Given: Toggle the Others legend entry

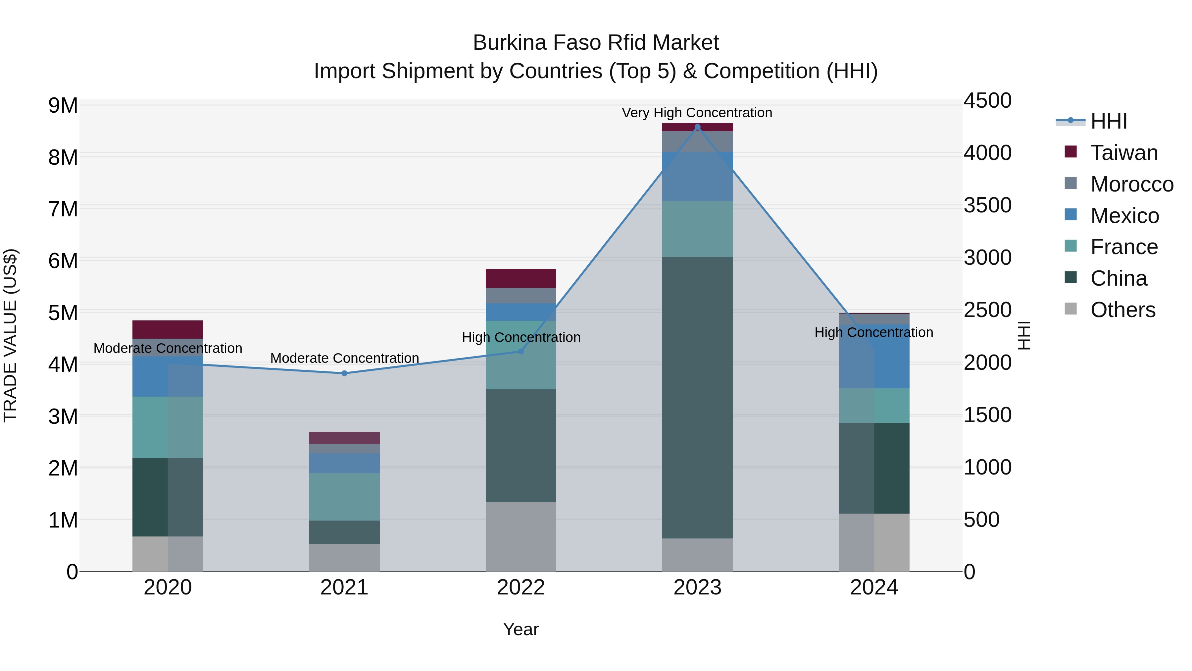Looking at the screenshot, I should 1110,309.
